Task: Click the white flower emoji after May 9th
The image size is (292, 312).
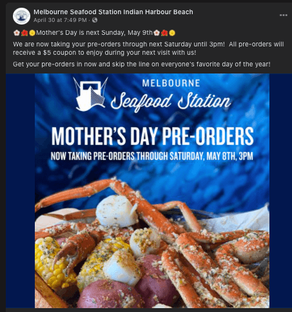Action: coord(157,33)
